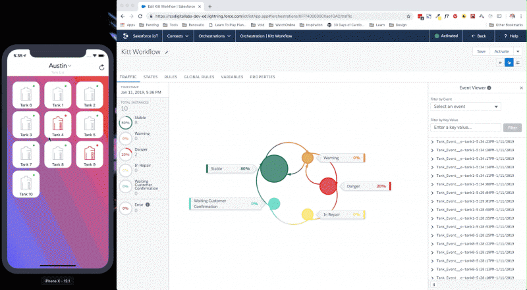Click the yellow In Repair state node
This screenshot has height=290, width=527.
point(307,214)
